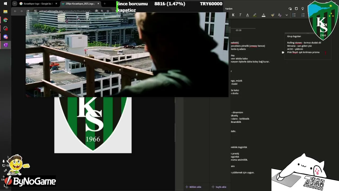Viewport: 339px width, 191px height.
Task: Apply the yellow text highlighter
Action: point(255,15)
